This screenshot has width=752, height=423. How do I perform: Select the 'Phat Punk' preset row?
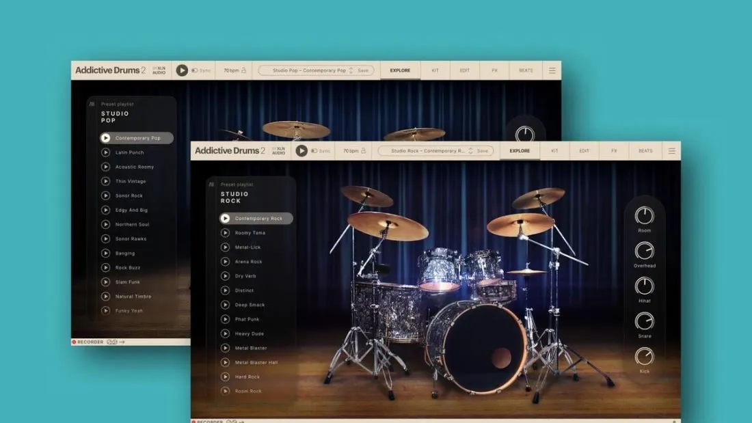click(x=256, y=319)
